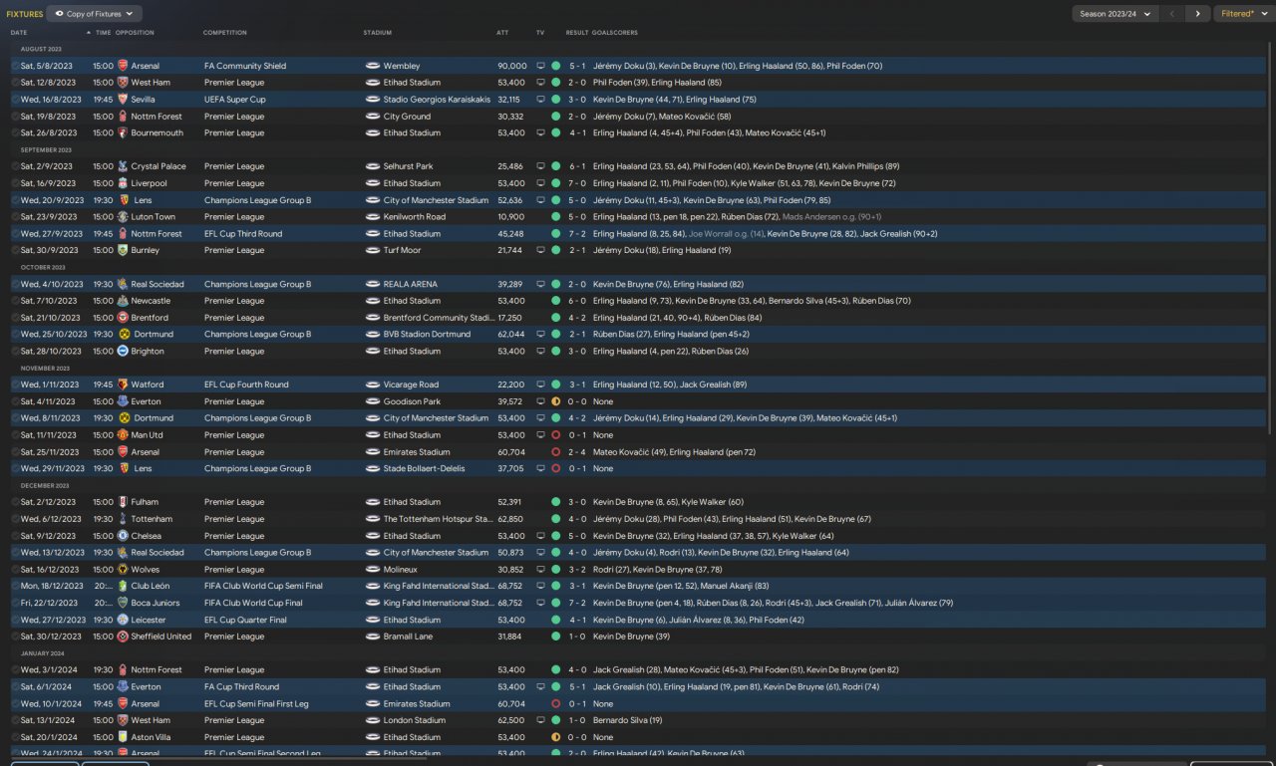Image resolution: width=1276 pixels, height=766 pixels.
Task: Open the Bramall Lane stadium link
Action: tap(407, 637)
